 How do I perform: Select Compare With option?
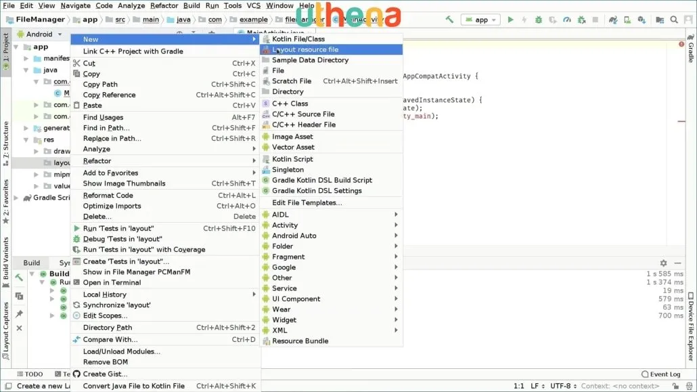(x=165, y=339)
